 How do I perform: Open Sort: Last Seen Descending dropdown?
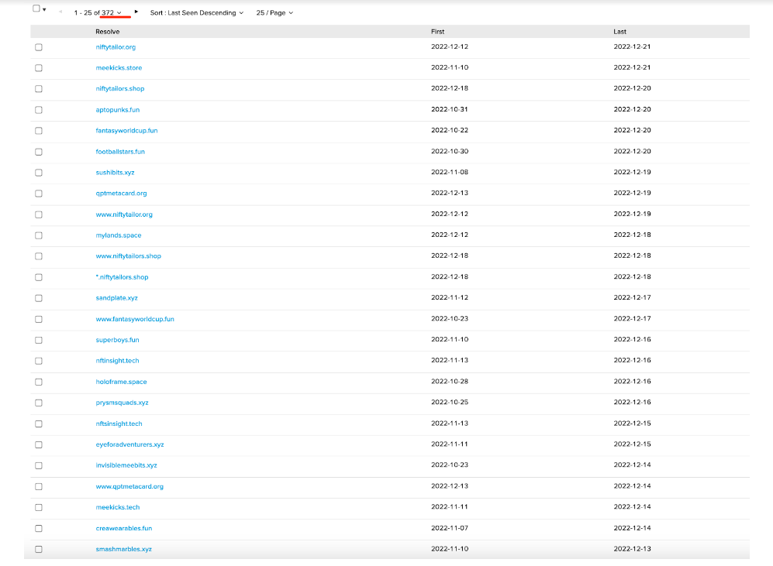196,13
